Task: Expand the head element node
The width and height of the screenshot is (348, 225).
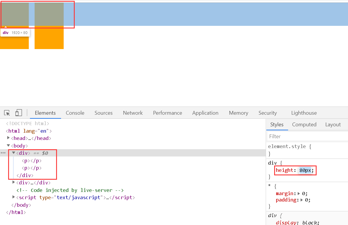Action: coord(8,138)
